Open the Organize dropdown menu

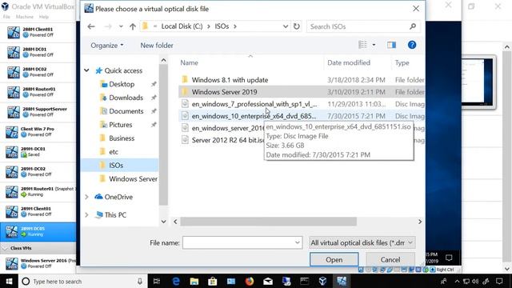click(106, 46)
